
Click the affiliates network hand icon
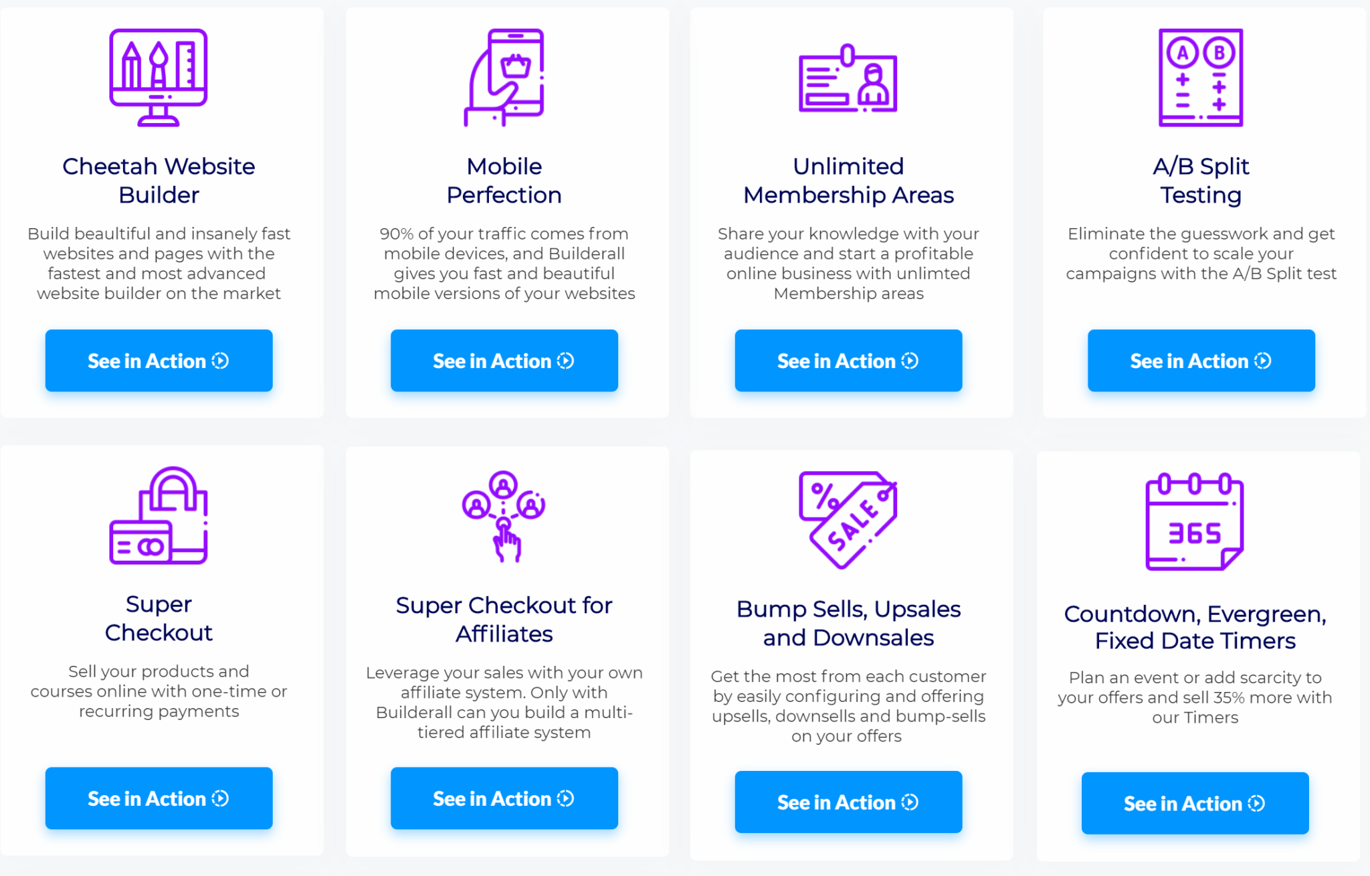pos(504,516)
